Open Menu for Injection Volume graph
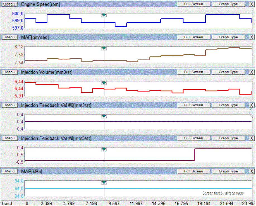The image size is (256, 206). 10,72
